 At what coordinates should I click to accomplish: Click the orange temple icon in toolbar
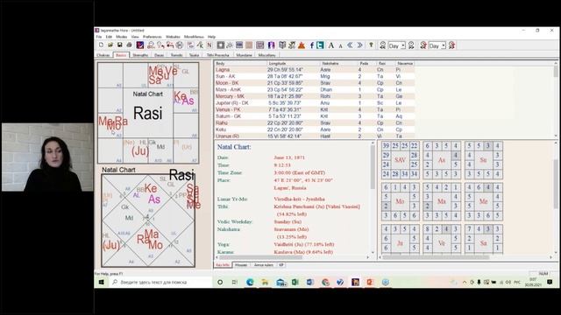coord(302,45)
